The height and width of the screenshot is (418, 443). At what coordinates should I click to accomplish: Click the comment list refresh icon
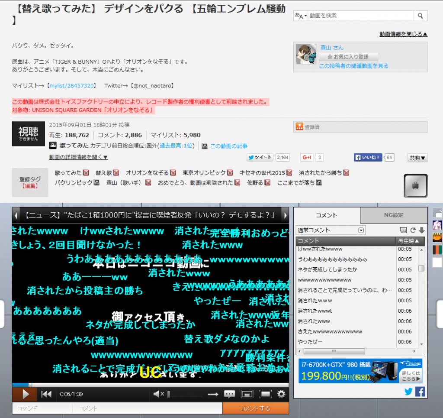pos(413,230)
